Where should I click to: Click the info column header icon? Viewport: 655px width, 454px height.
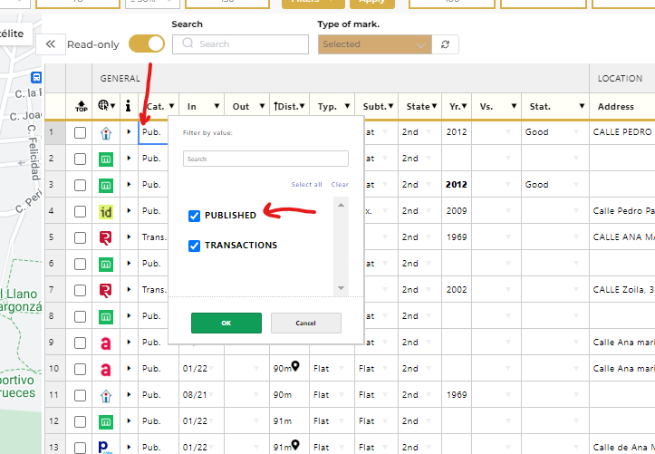129,106
